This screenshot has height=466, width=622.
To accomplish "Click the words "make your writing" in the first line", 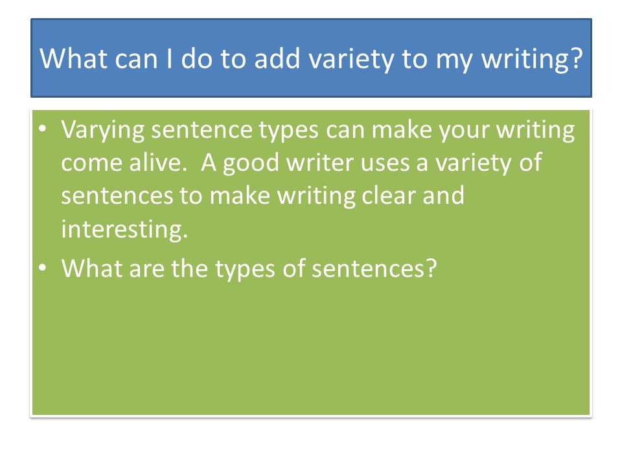I will tap(473, 130).
